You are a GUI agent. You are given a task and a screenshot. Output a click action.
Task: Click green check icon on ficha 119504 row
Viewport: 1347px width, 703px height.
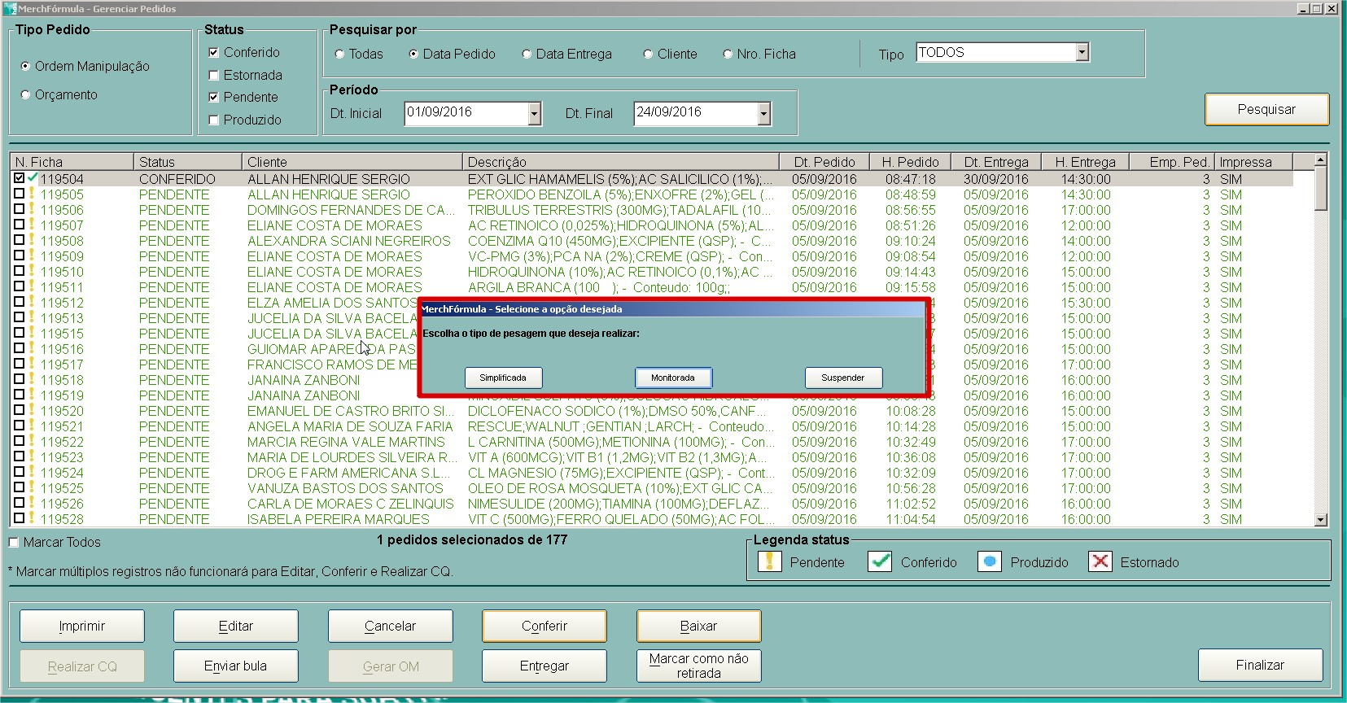pyautogui.click(x=33, y=177)
